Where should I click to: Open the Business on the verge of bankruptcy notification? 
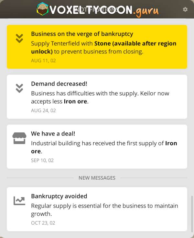[82, 34]
